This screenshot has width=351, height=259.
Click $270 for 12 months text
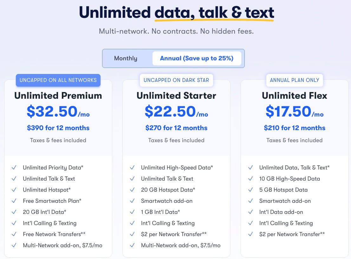pos(176,128)
